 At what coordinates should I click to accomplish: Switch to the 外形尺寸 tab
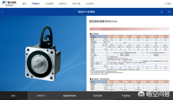[41, 96]
